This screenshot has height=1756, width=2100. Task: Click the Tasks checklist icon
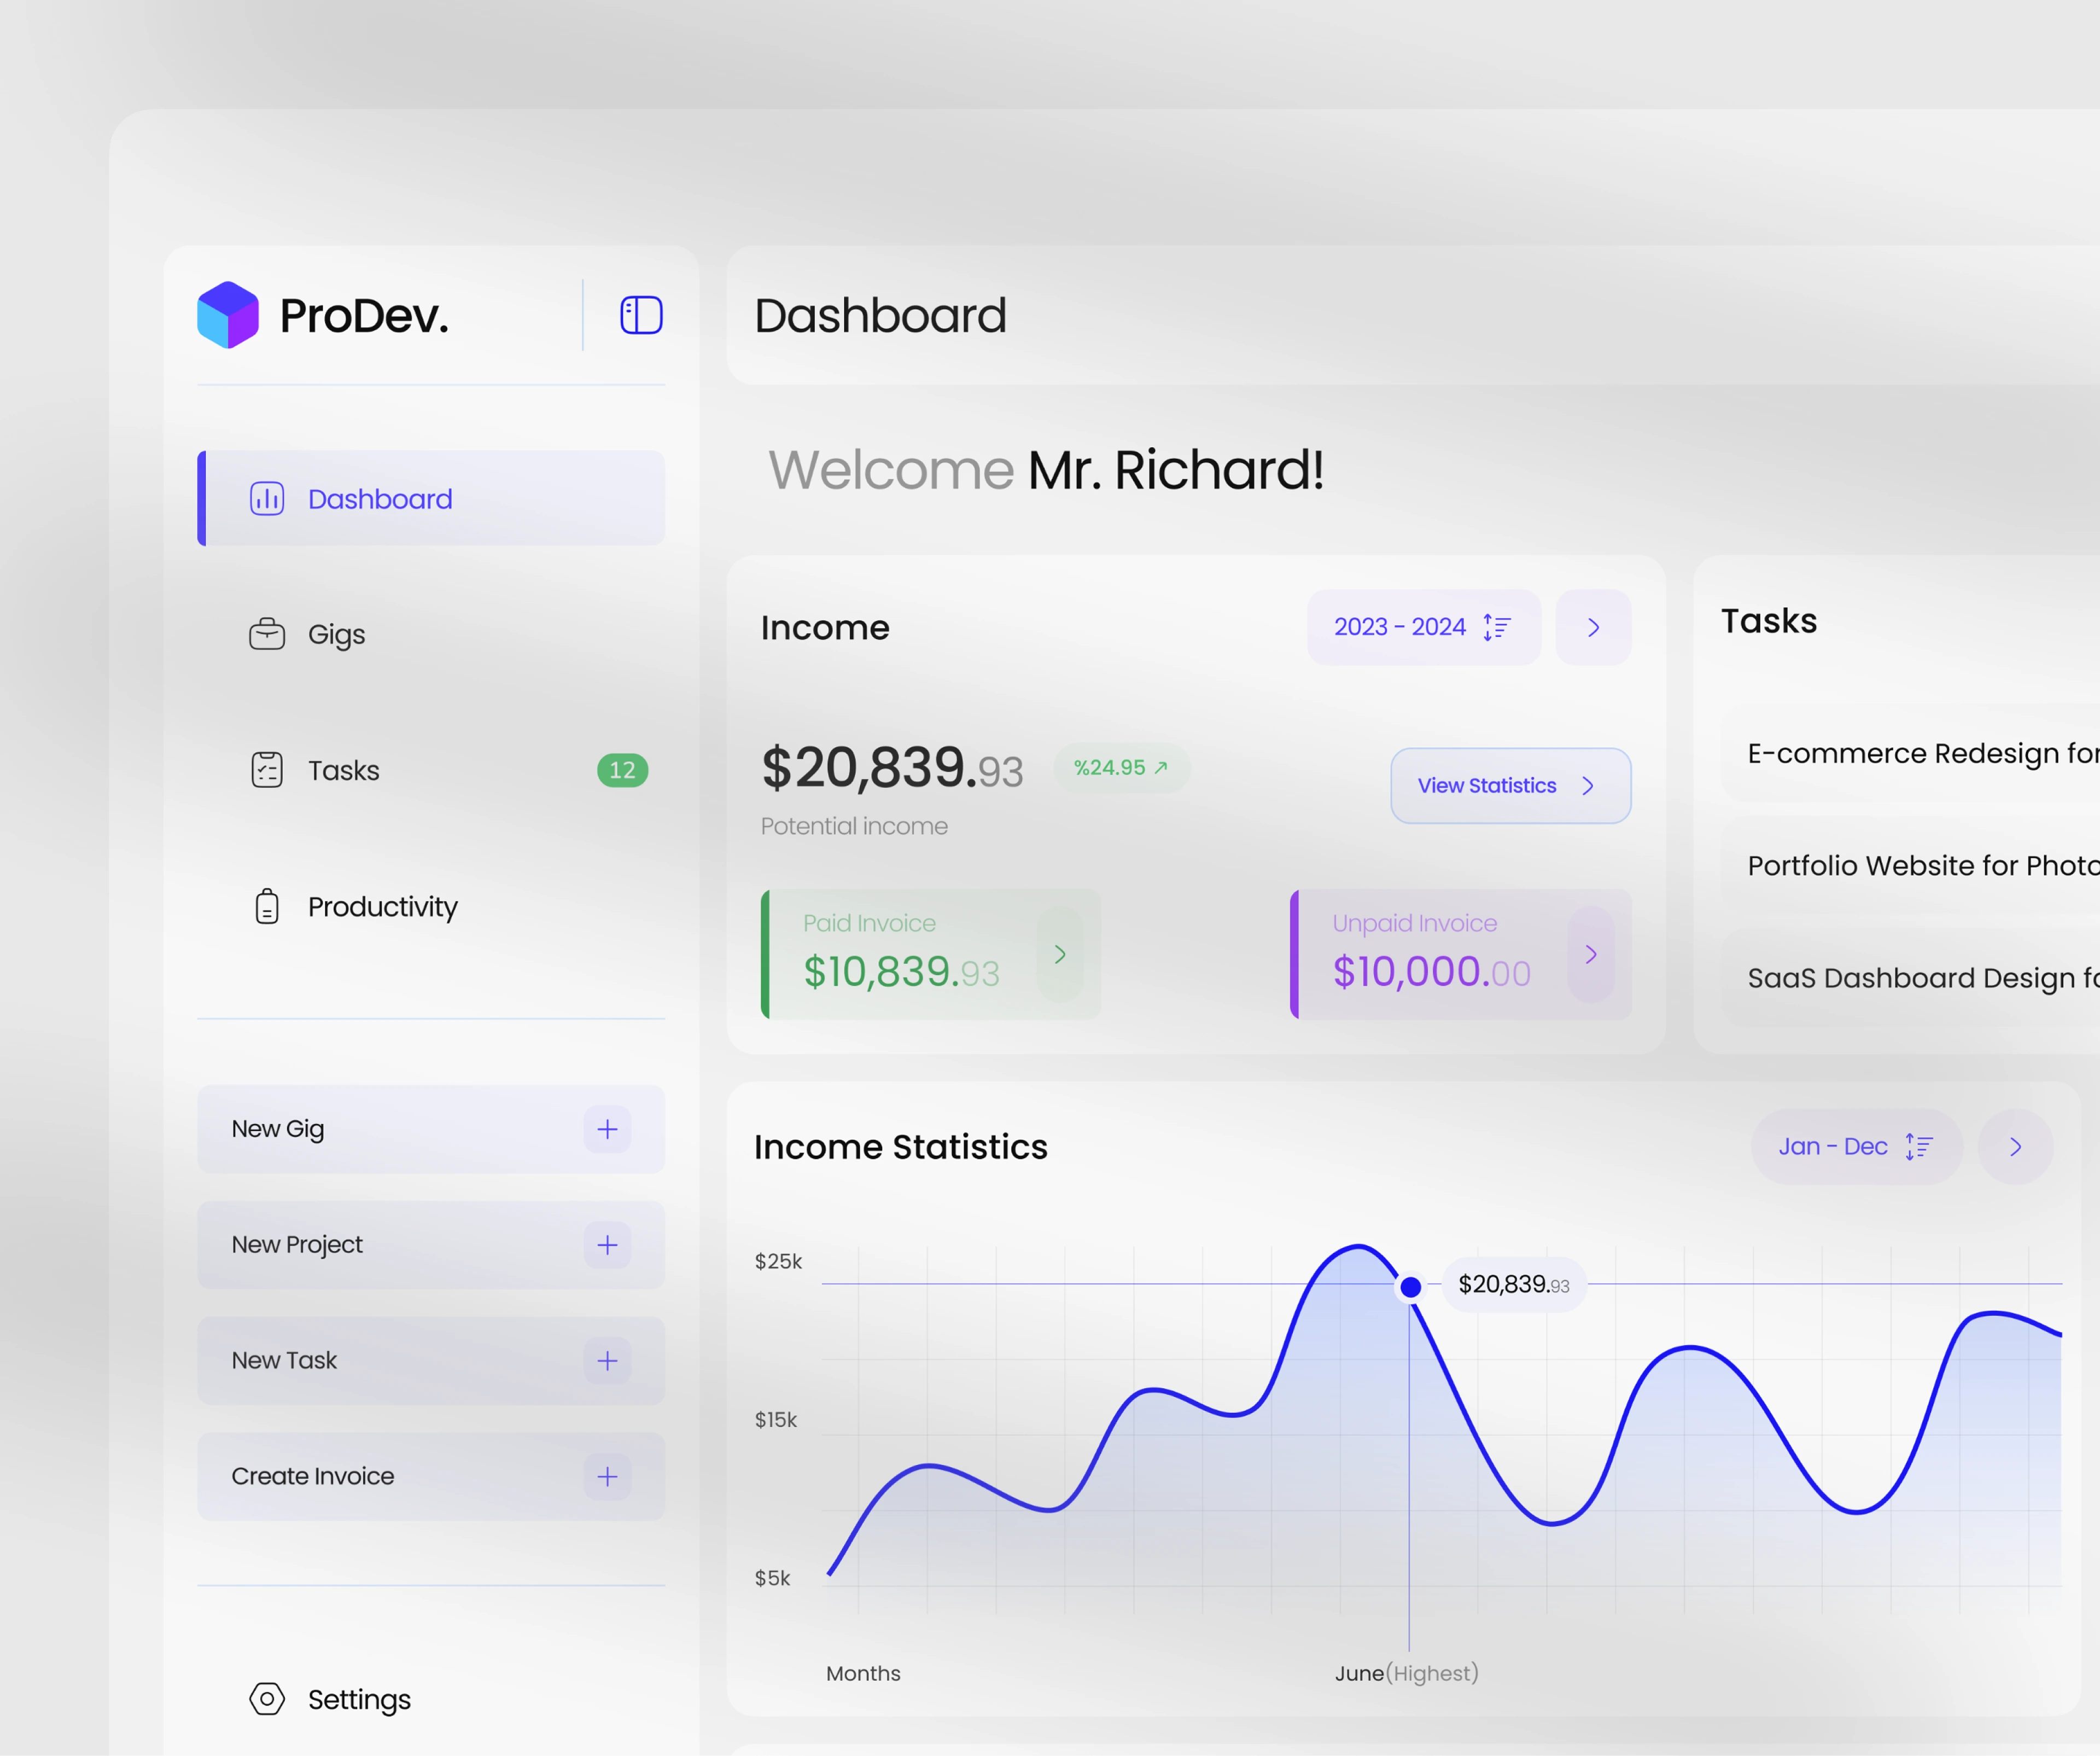tap(267, 770)
